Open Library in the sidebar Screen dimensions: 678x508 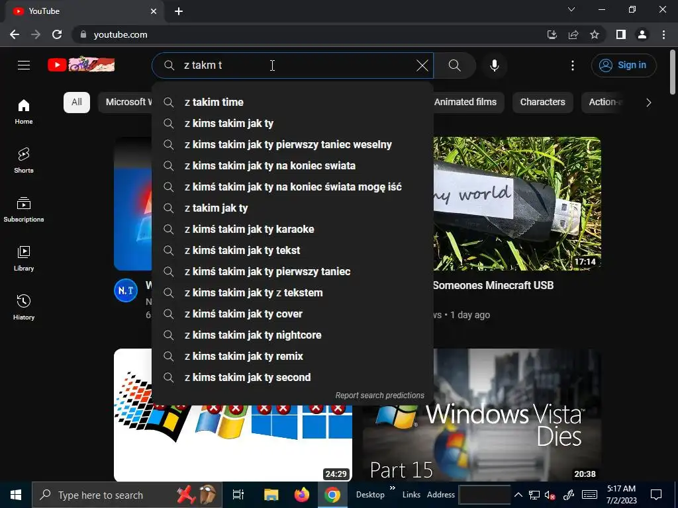[x=24, y=259]
